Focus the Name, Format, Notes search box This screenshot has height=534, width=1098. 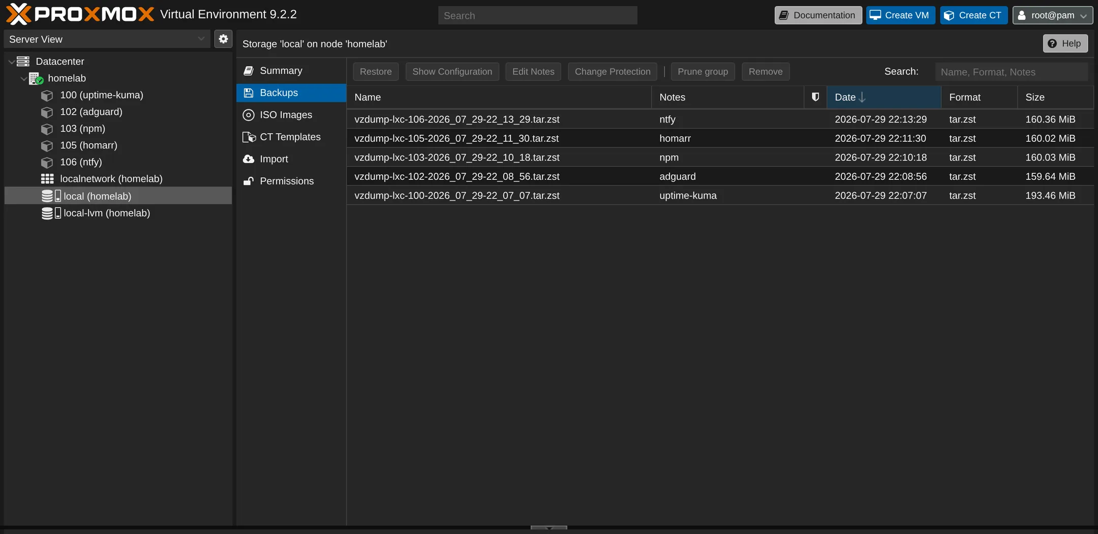click(x=1011, y=72)
